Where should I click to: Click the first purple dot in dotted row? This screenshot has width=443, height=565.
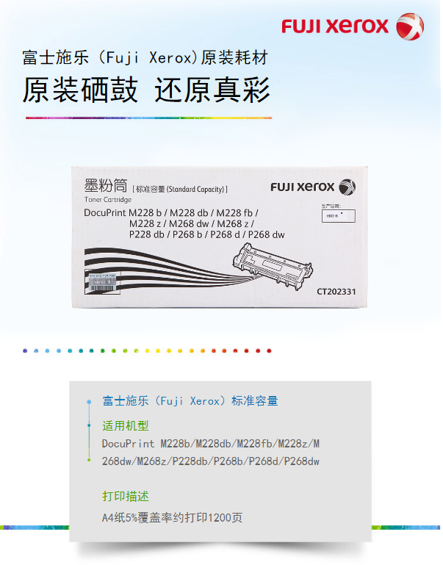click(25, 350)
